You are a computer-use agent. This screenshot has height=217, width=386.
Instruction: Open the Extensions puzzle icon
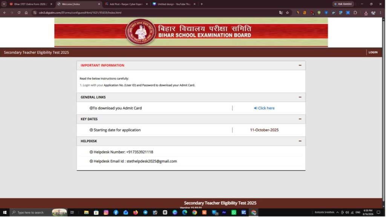pos(355,12)
